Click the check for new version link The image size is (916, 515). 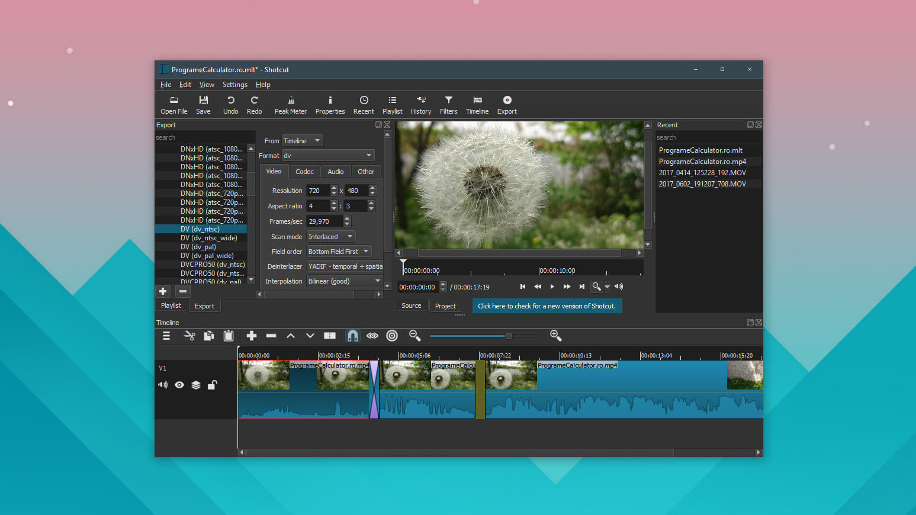547,306
